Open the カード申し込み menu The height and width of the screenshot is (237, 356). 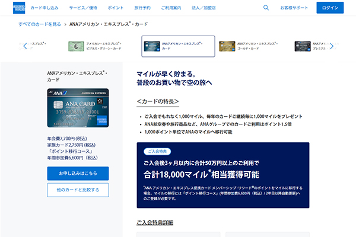pos(44,8)
